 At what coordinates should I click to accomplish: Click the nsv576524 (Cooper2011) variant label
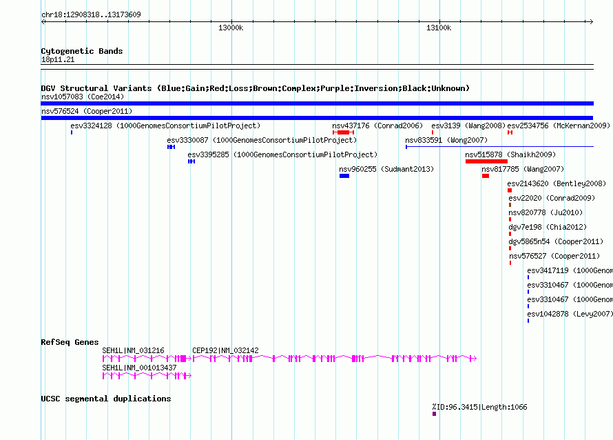pyautogui.click(x=87, y=111)
